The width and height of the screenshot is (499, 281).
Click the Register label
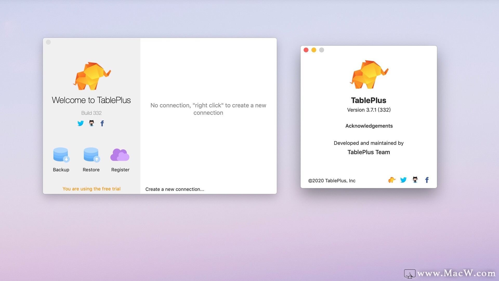tap(120, 170)
